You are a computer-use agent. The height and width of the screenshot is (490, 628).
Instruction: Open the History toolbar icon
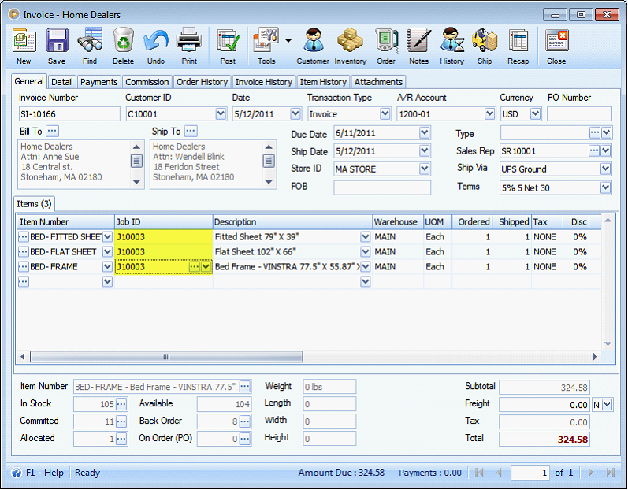click(x=451, y=40)
